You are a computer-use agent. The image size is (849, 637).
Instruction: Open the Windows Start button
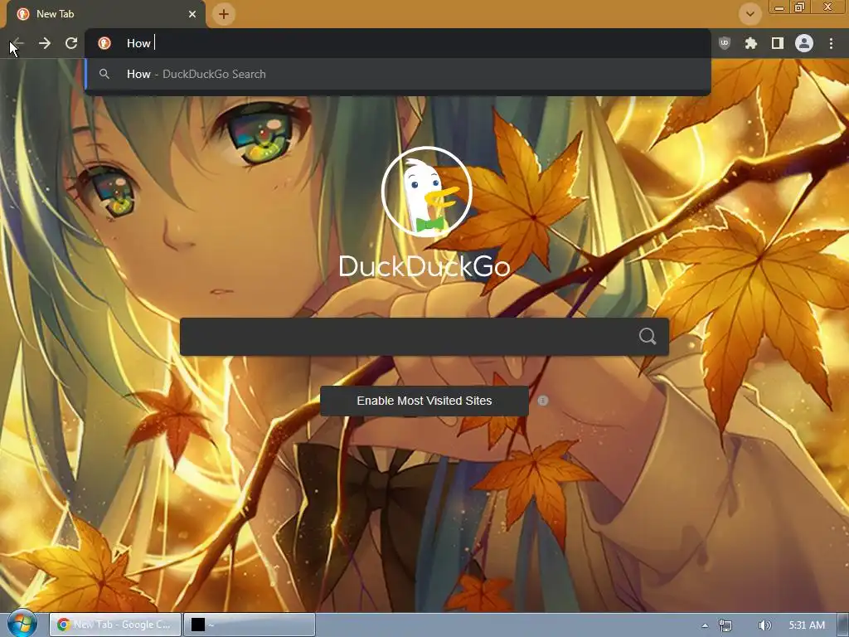coord(22,624)
